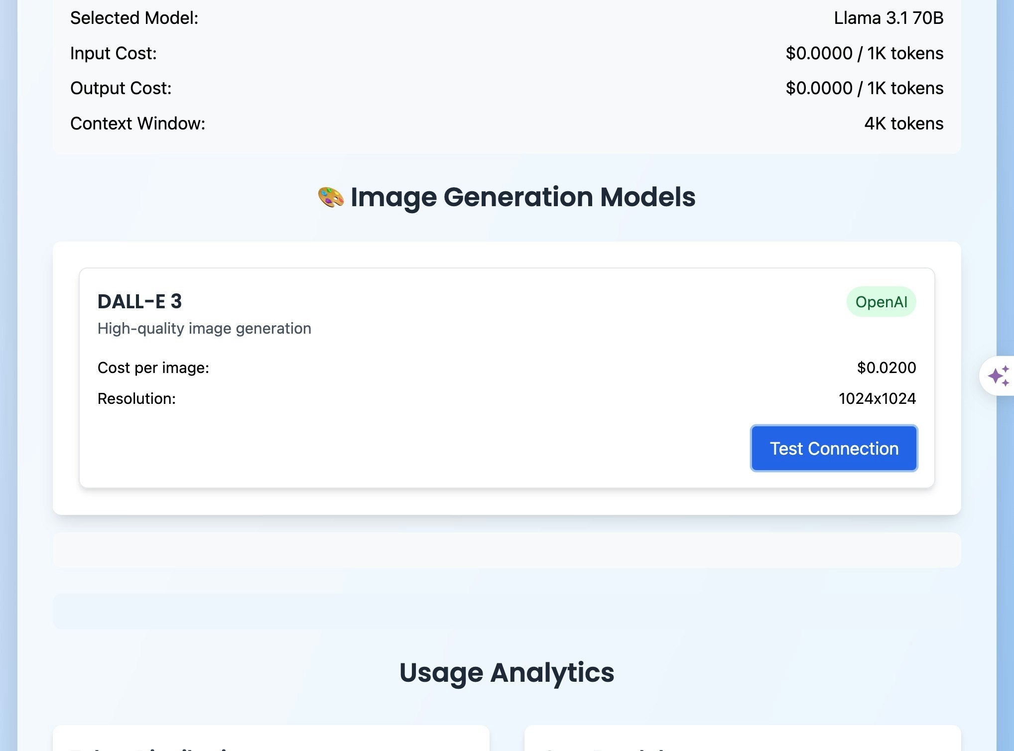The width and height of the screenshot is (1014, 751).
Task: Click the Llama 3.1 70B model value
Action: 888,18
